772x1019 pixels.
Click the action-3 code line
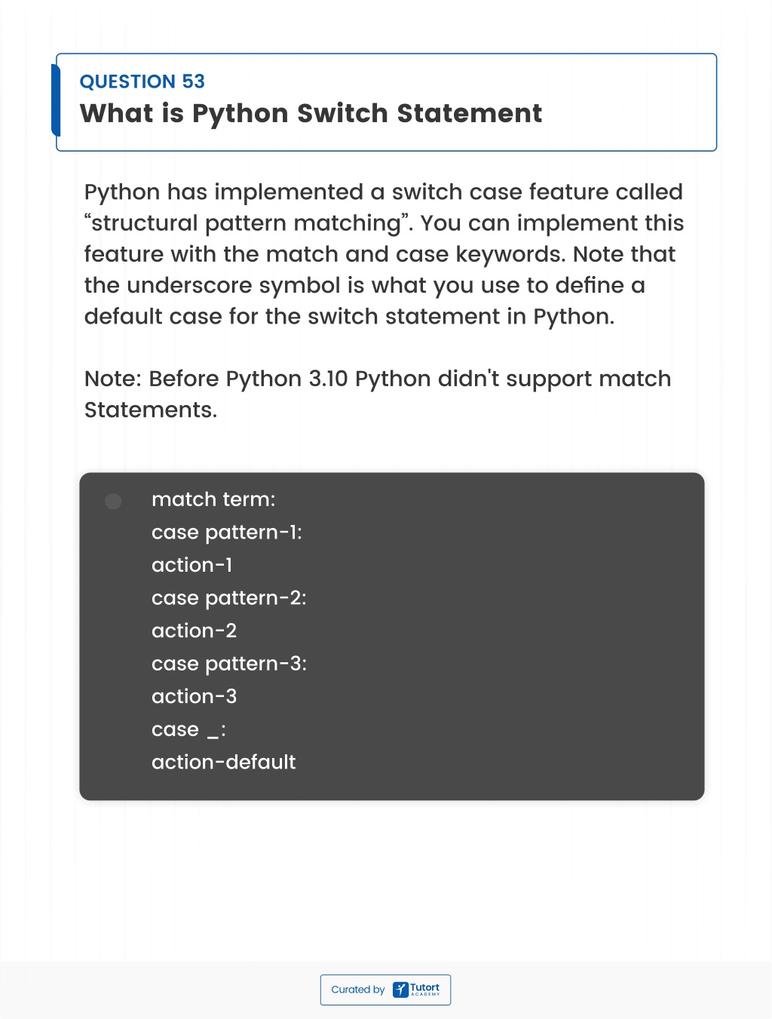195,696
